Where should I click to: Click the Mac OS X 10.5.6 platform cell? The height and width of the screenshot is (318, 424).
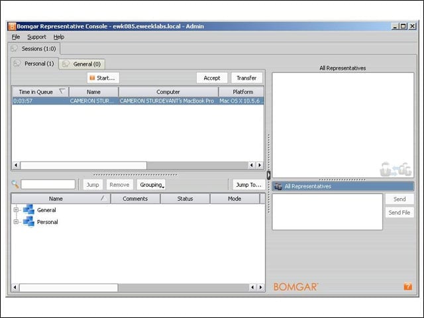click(x=241, y=101)
